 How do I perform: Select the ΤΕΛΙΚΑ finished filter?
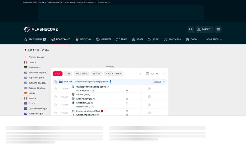point(97,74)
